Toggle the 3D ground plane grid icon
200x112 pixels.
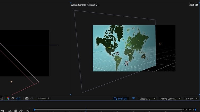click(134, 98)
